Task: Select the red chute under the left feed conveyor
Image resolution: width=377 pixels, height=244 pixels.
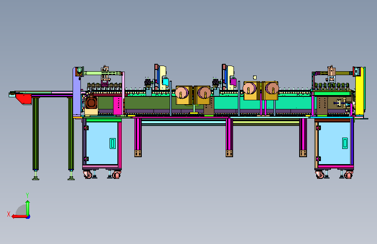Action: (x=24, y=99)
